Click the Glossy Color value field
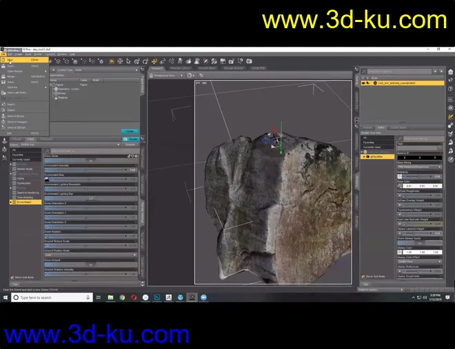 click(x=423, y=252)
